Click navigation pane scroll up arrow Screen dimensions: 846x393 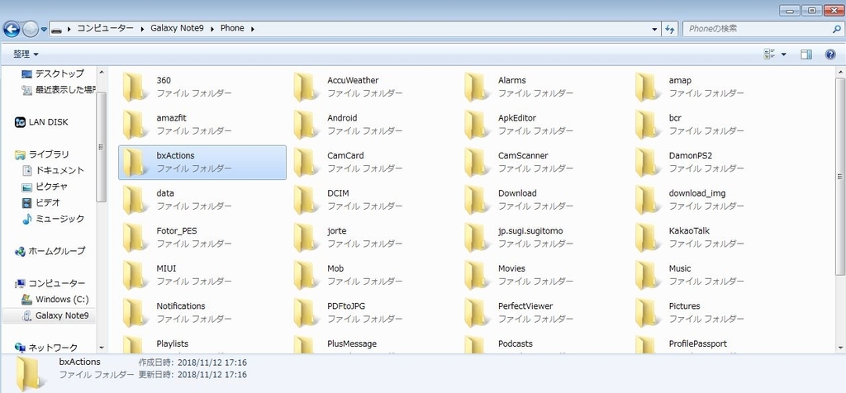[x=102, y=72]
